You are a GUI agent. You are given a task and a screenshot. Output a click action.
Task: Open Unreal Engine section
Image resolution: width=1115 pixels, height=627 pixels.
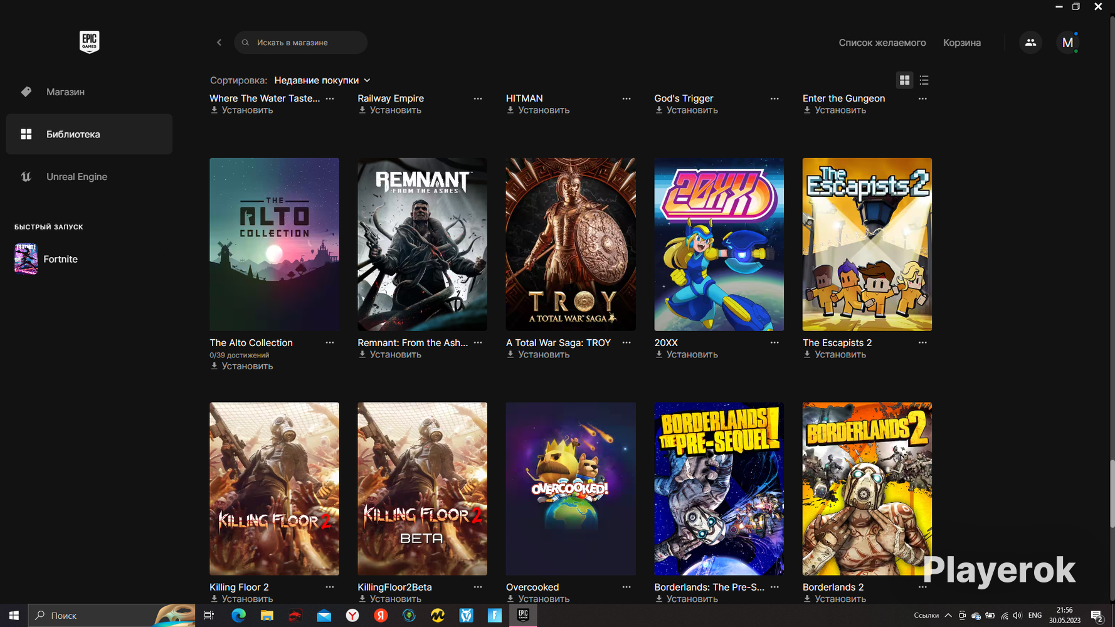pos(89,177)
